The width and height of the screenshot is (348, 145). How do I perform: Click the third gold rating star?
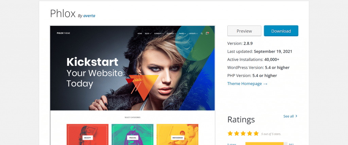coord(243,133)
